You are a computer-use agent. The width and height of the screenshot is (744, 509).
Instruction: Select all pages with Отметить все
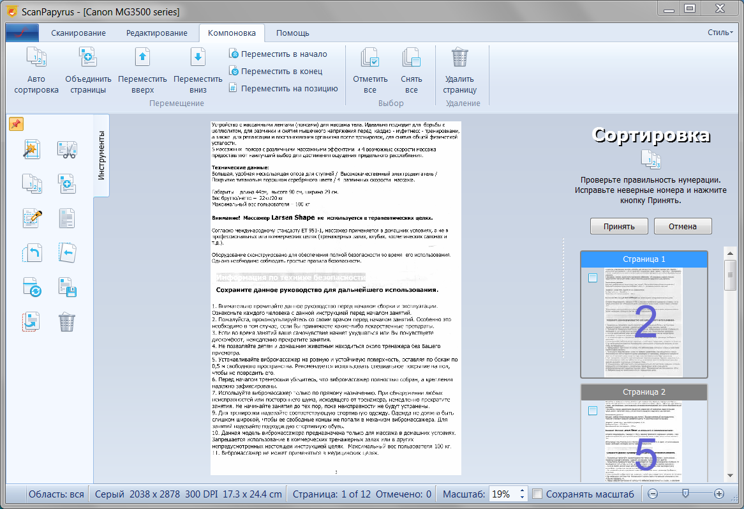[370, 59]
